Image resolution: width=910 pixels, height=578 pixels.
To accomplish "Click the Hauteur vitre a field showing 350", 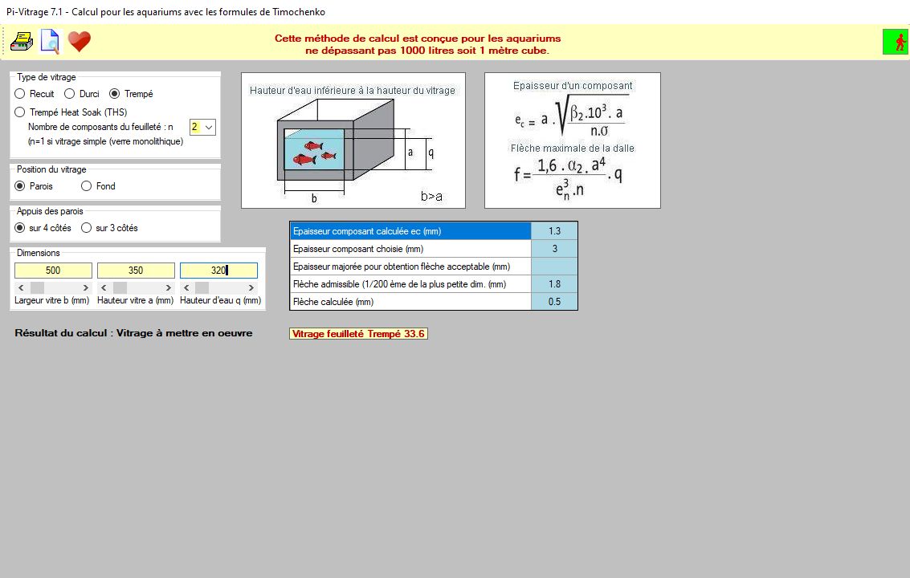I will pyautogui.click(x=136, y=271).
